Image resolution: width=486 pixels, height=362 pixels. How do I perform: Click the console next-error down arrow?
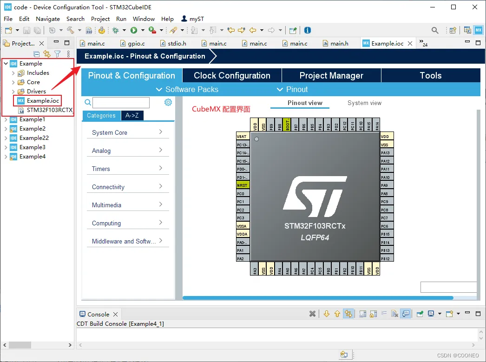pyautogui.click(x=326, y=314)
